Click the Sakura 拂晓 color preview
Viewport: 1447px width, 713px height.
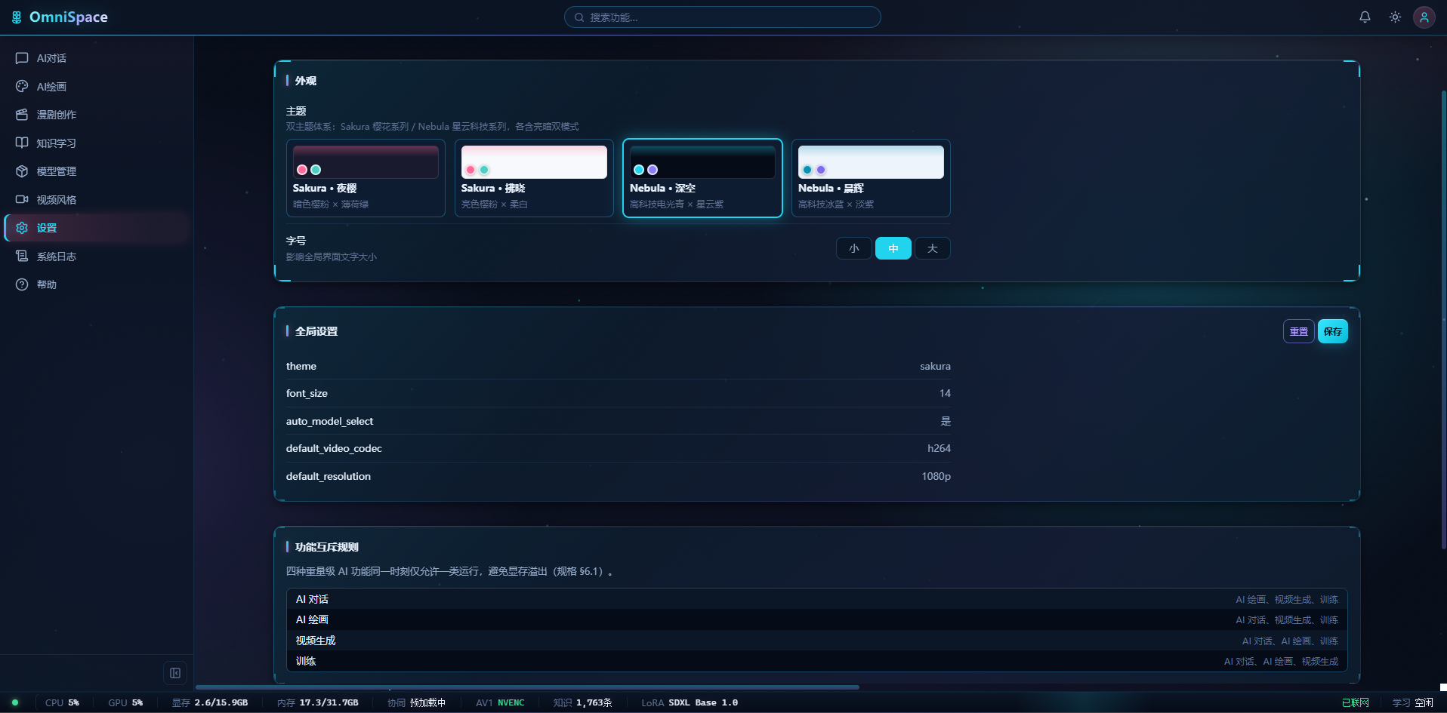point(534,162)
